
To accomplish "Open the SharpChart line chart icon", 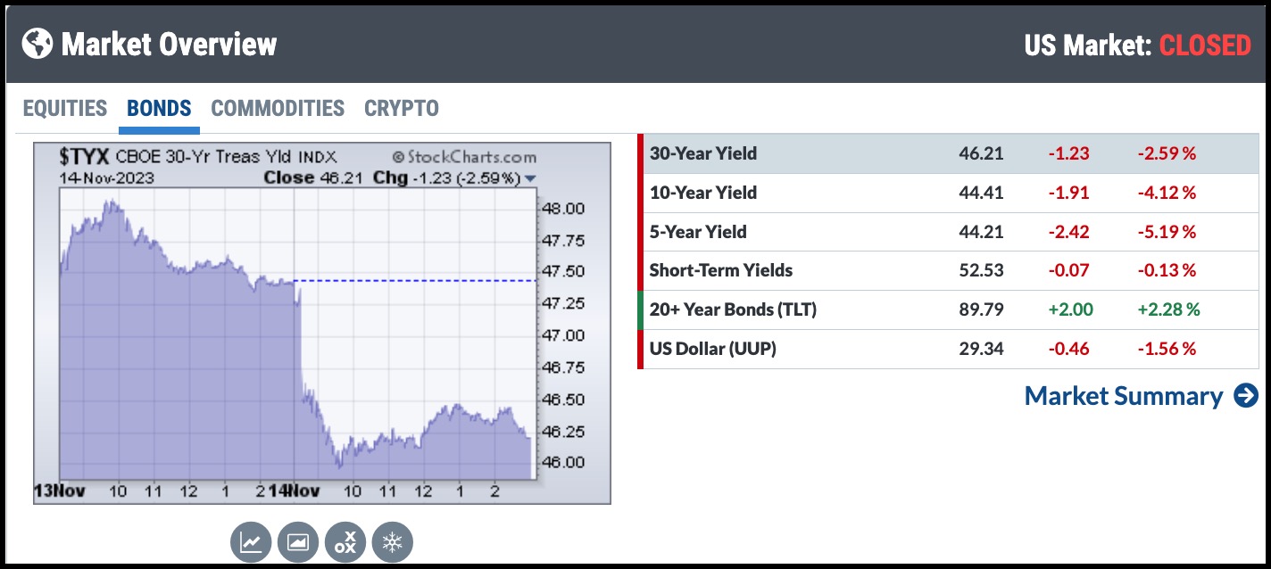I will point(252,542).
